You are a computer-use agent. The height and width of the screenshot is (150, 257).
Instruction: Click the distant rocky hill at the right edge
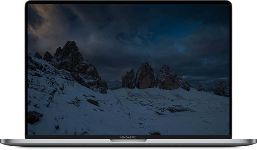pyautogui.click(x=219, y=88)
